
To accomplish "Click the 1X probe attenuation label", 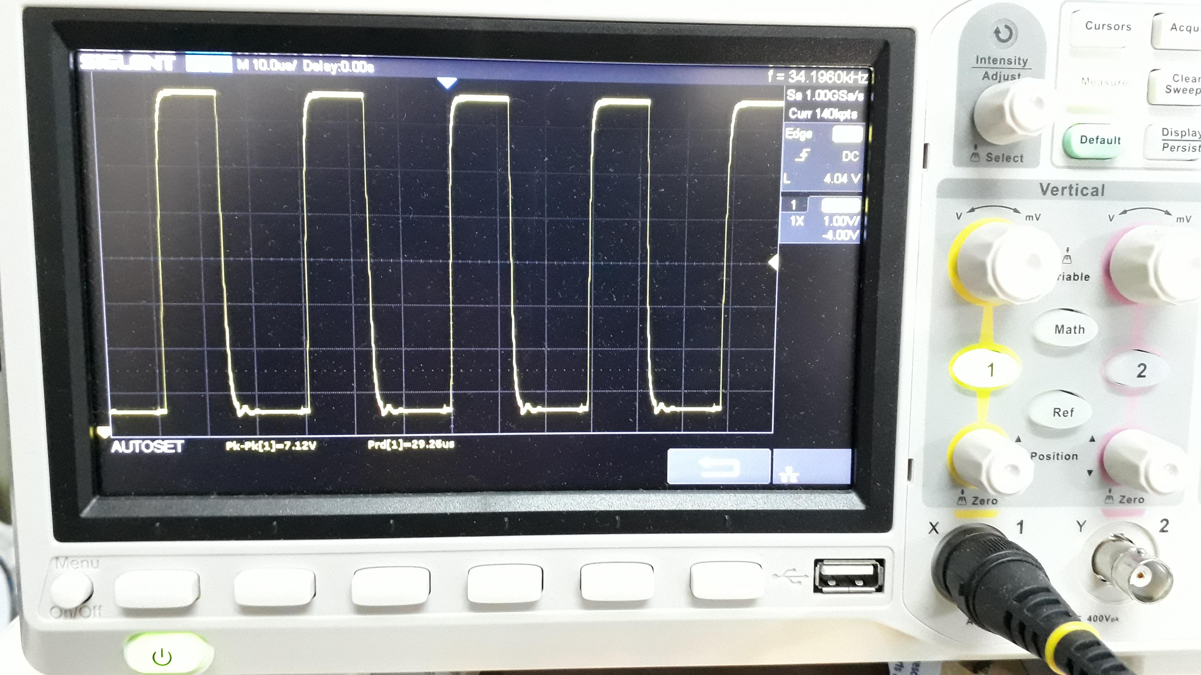I will pos(797,221).
